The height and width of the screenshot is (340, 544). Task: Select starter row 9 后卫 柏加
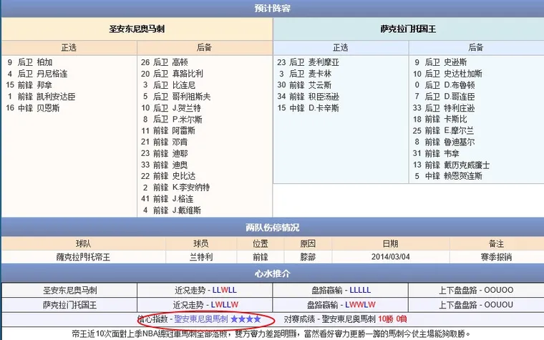pos(29,62)
